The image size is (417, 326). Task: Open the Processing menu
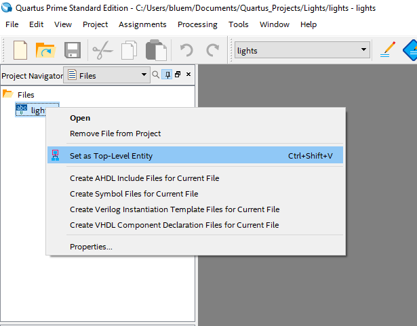pyautogui.click(x=197, y=24)
